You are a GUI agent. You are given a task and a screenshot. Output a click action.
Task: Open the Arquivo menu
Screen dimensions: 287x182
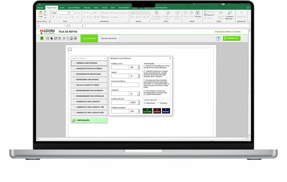[40, 8]
